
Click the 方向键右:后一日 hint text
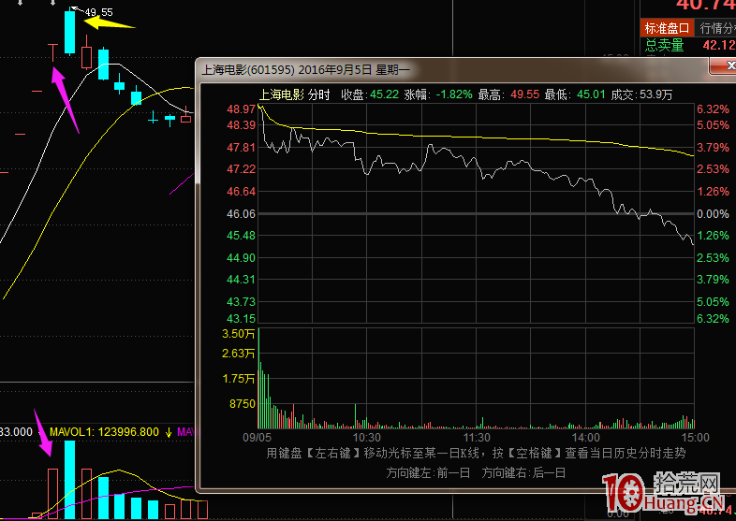[x=523, y=472]
